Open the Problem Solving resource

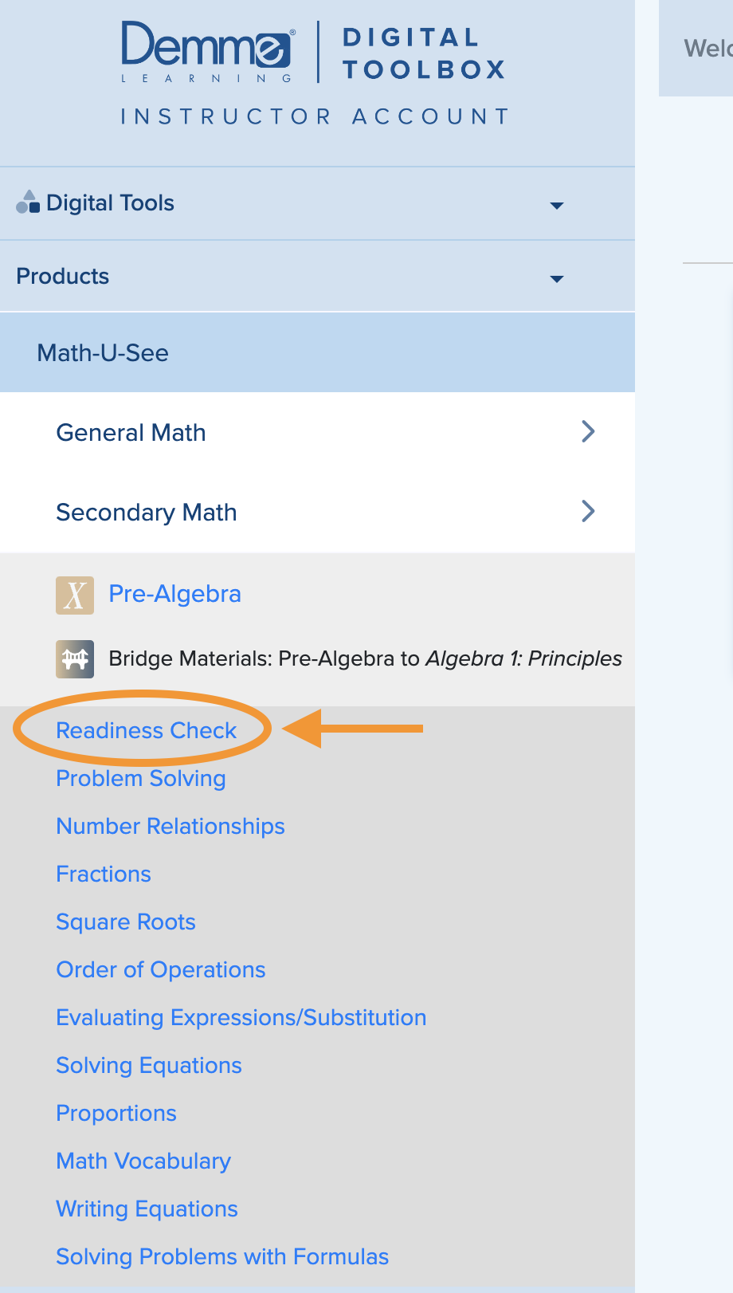coord(140,778)
